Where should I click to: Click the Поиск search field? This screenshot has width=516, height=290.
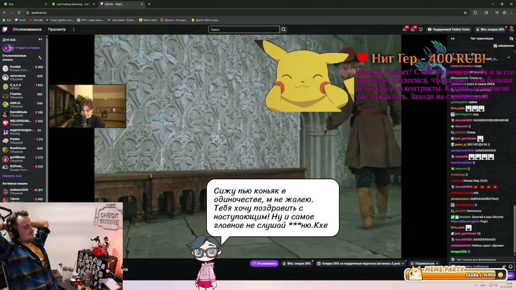pos(244,29)
